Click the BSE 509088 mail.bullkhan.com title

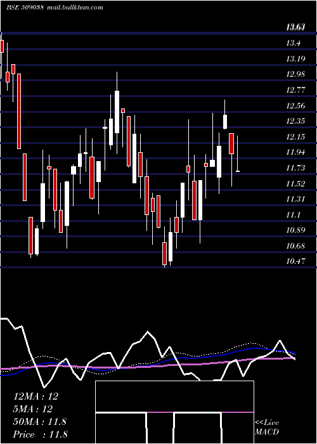coord(55,8)
